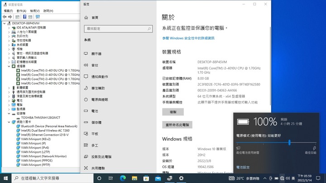The image size is (326, 183).
Task: Expand the 列印佇列 print queues node
Action: pyautogui.click(x=9, y=36)
